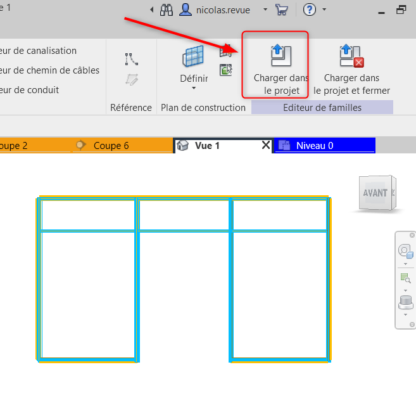Expand the zoom options dropdown arrow

click(x=405, y=290)
